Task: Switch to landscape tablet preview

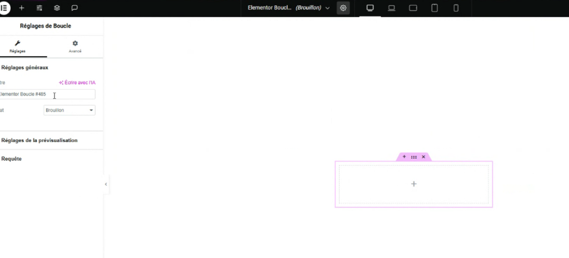Action: click(413, 8)
